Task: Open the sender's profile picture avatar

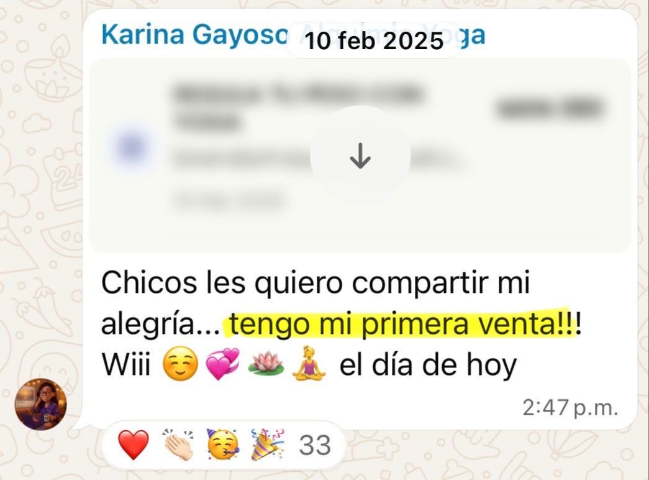Action: tap(40, 404)
